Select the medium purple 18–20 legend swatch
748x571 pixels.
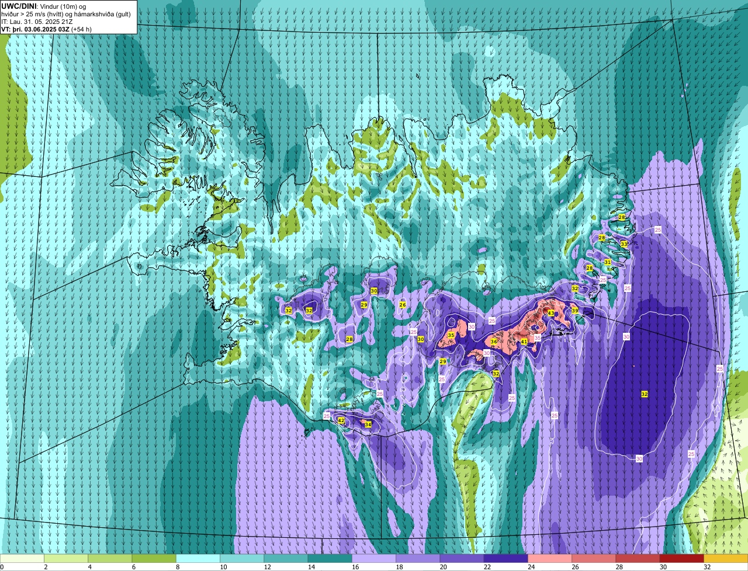418,559
